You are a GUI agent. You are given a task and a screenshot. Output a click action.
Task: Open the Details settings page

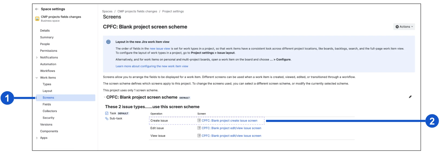pos(45,31)
